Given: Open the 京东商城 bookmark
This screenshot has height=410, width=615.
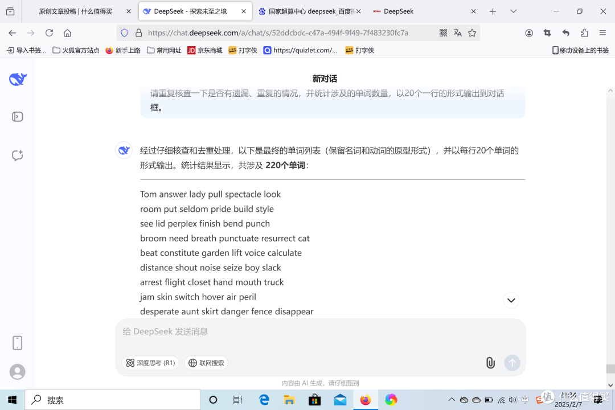Looking at the screenshot, I should (205, 50).
